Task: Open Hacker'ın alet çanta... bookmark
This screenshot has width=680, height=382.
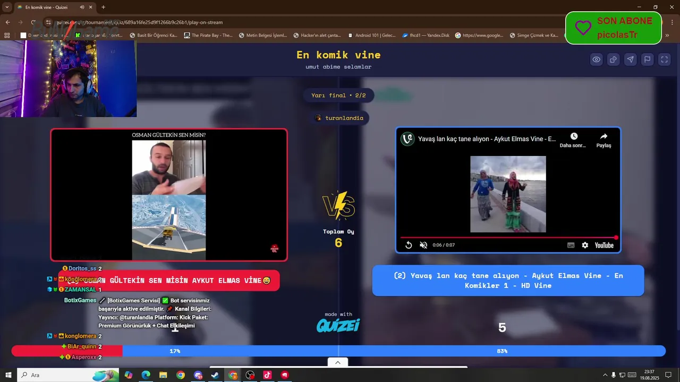Action: point(317,36)
